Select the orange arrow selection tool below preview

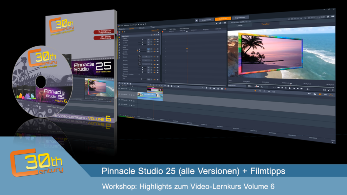(x=255, y=91)
